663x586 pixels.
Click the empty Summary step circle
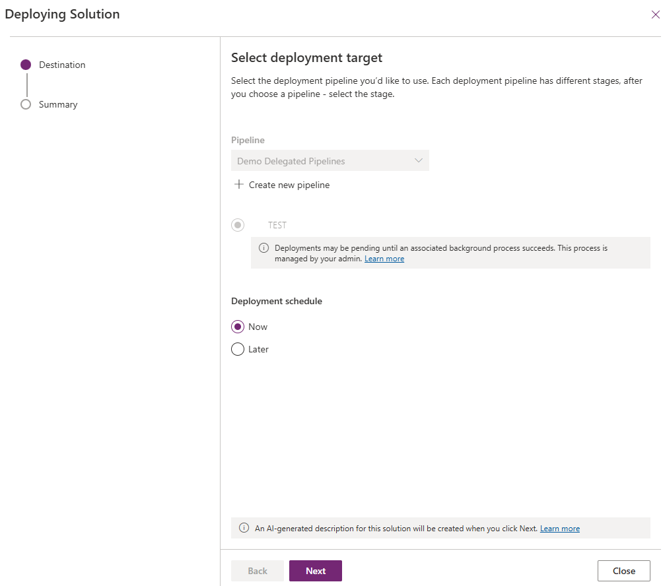point(26,104)
